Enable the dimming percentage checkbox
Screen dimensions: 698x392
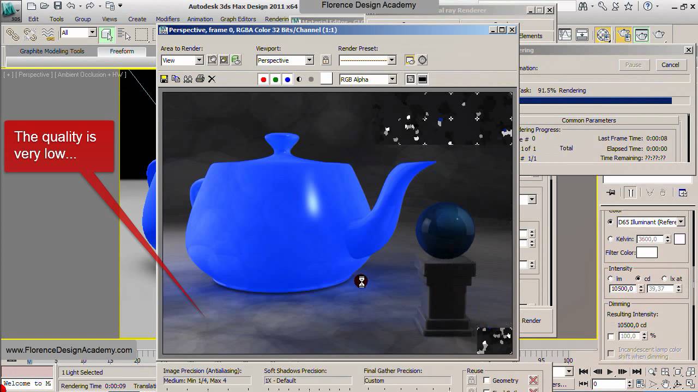(611, 336)
